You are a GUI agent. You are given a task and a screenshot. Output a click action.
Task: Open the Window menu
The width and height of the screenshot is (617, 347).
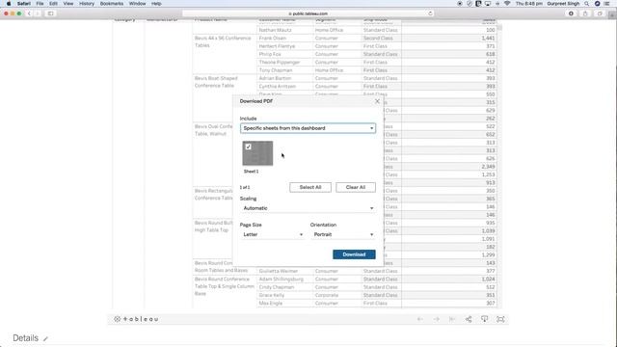coord(137,4)
